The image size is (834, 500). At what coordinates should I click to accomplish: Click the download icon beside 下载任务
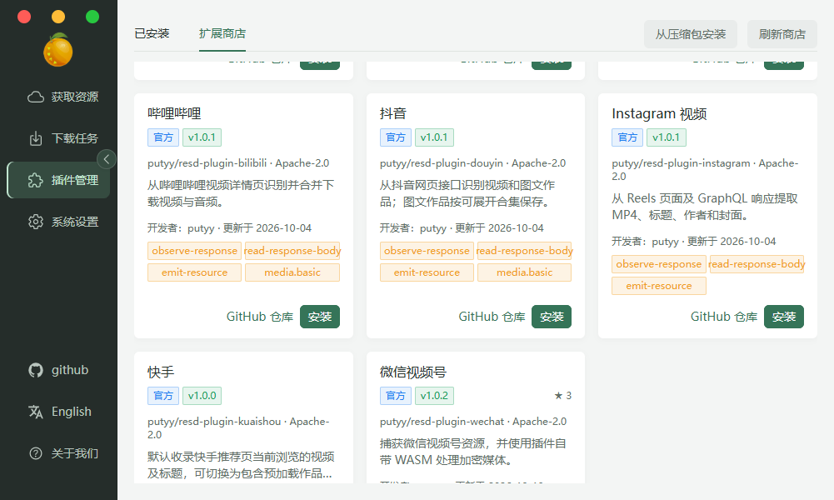coord(36,138)
